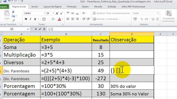Align text right icon
The image size is (177, 99).
77,19
